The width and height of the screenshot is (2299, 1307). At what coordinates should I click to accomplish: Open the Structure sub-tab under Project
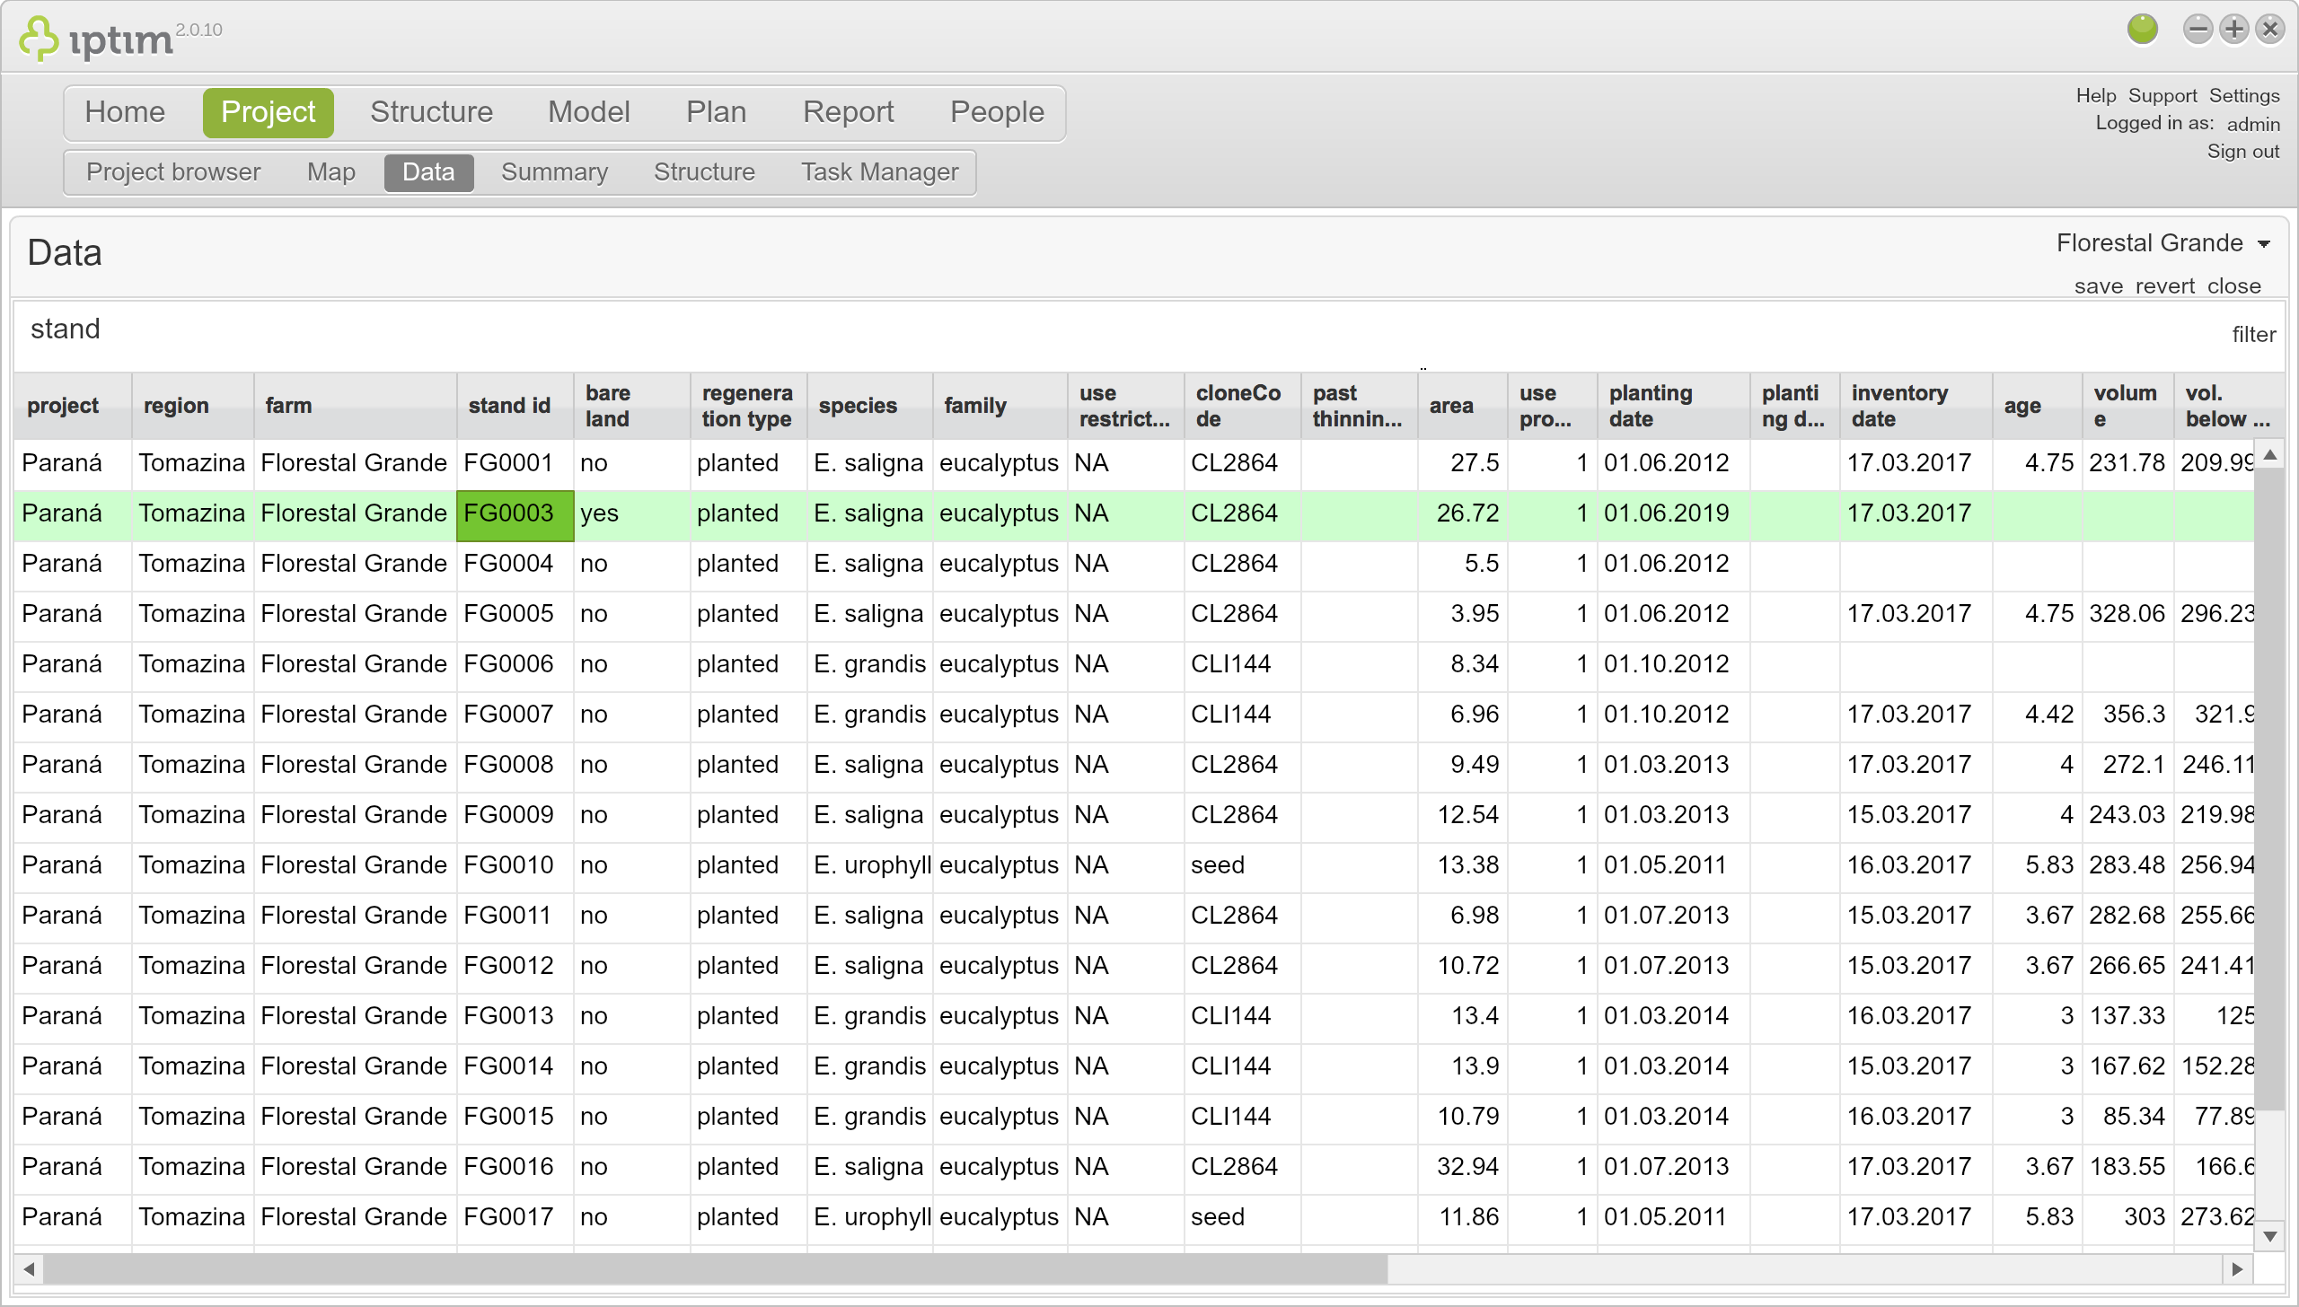(x=704, y=171)
